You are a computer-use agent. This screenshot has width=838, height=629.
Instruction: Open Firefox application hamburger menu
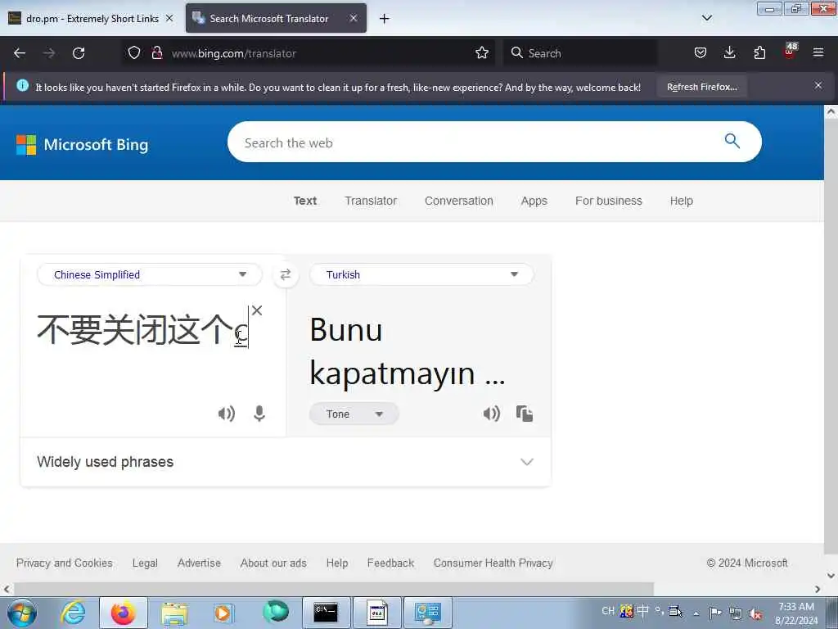tap(818, 53)
